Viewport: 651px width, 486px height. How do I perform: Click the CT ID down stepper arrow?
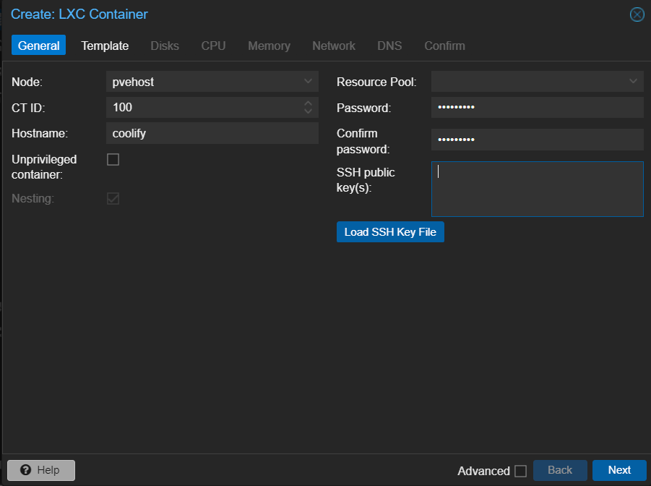pyautogui.click(x=310, y=111)
